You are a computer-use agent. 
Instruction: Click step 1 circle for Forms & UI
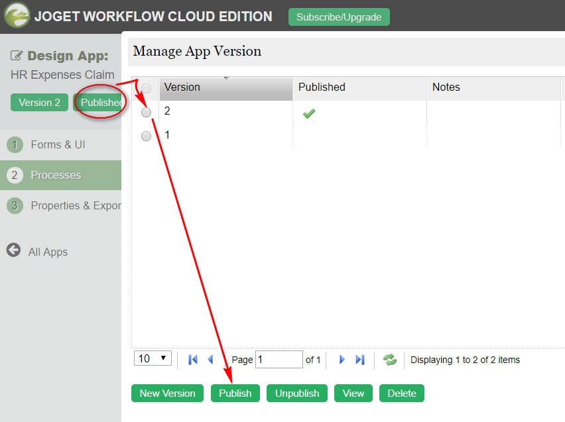point(15,144)
